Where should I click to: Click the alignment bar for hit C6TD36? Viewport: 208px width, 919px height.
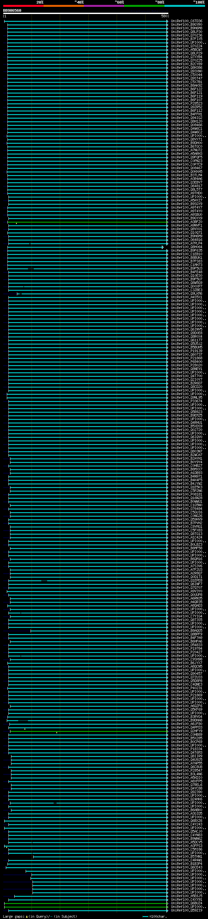coord(86,21)
